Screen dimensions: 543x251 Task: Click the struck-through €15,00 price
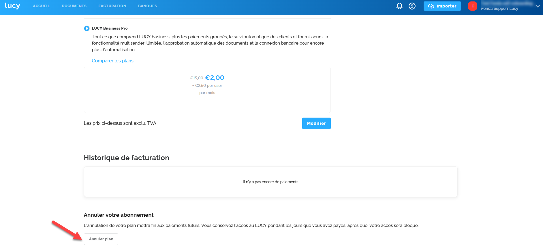point(197,78)
